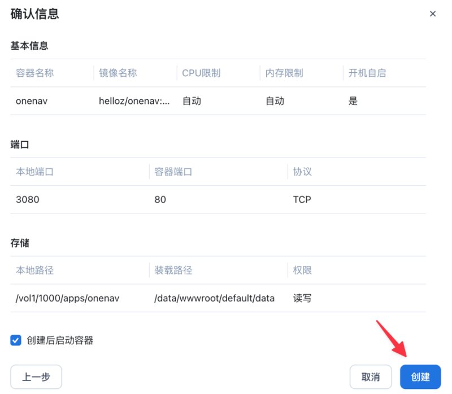
Task: Close the 确认信息 dialog with the X
Action: [432, 14]
